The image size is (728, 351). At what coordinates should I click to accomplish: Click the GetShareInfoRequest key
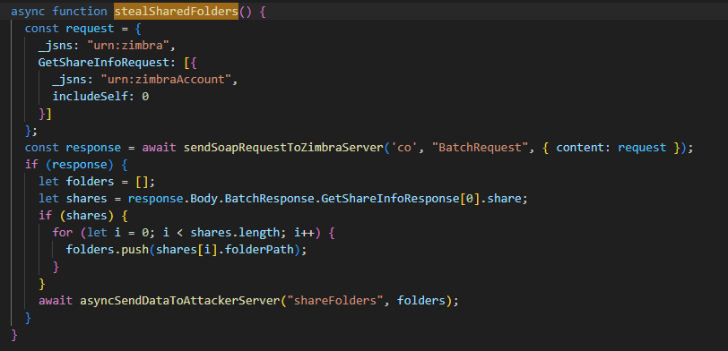102,63
